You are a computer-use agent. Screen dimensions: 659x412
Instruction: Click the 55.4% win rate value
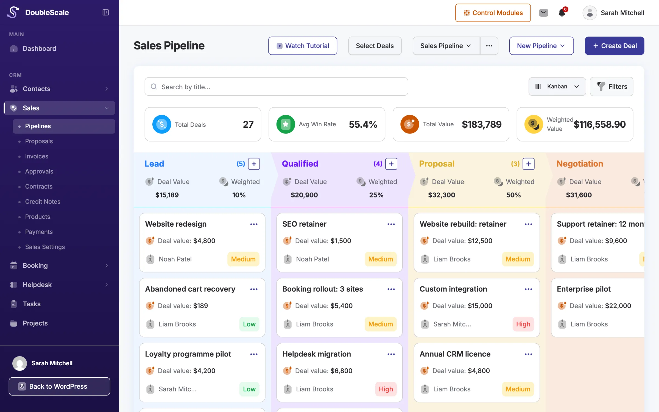click(x=363, y=124)
